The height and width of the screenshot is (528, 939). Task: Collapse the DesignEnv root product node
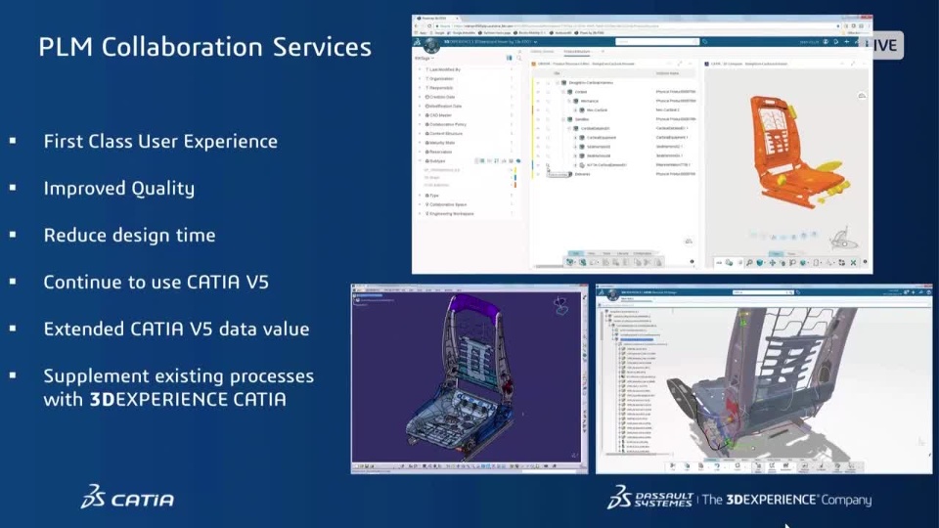coord(558,82)
